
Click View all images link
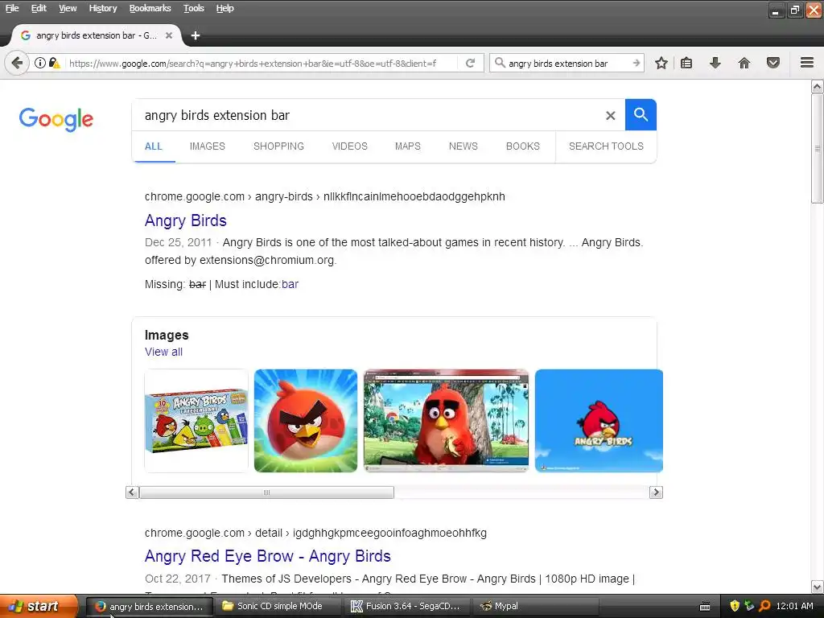163,352
